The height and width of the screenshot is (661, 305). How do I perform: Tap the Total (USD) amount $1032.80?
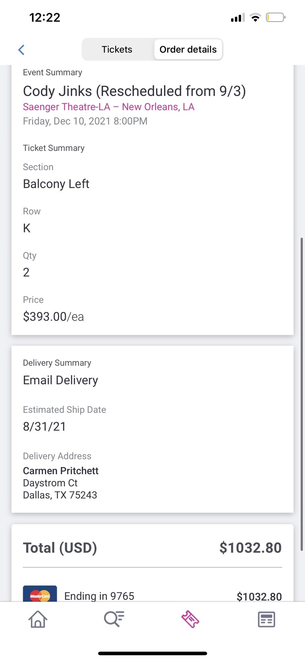[x=250, y=548]
